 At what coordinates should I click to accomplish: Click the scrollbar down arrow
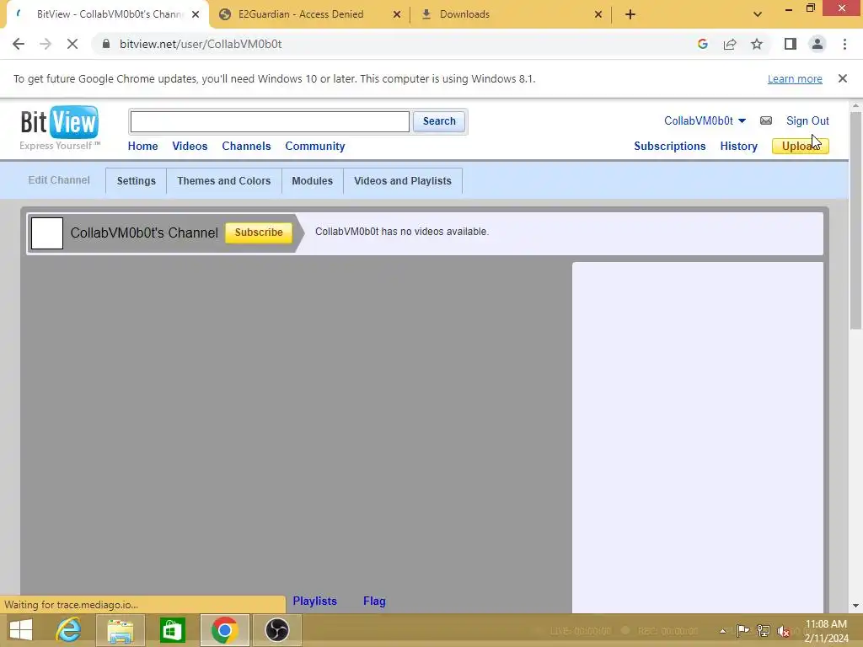pos(855,606)
